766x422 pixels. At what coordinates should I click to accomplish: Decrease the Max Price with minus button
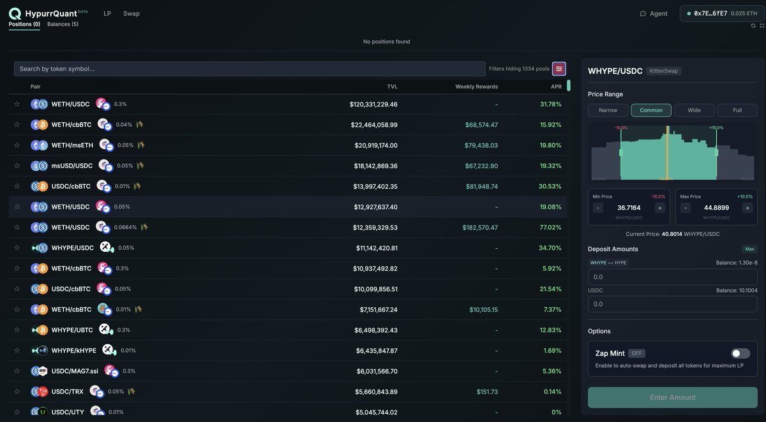point(686,208)
